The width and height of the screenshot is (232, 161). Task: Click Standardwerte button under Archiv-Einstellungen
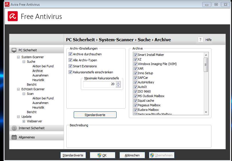point(95,115)
